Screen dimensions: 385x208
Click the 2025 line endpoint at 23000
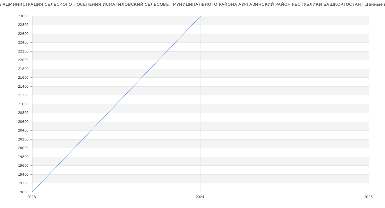point(369,16)
